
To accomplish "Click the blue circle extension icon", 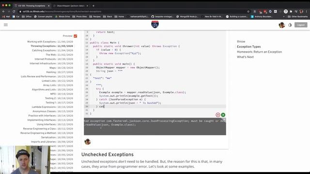I will click(x=270, y=12).
